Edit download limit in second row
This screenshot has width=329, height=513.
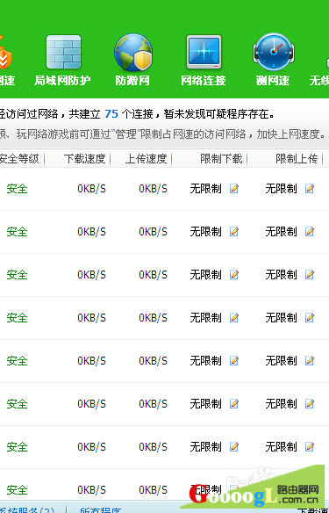tap(234, 232)
